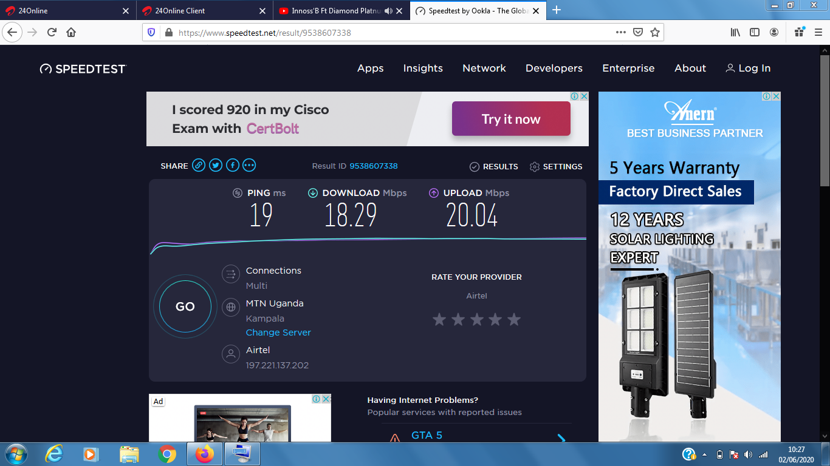Image resolution: width=830 pixels, height=466 pixels.
Task: Rate provider Airtel five stars
Action: tap(514, 319)
